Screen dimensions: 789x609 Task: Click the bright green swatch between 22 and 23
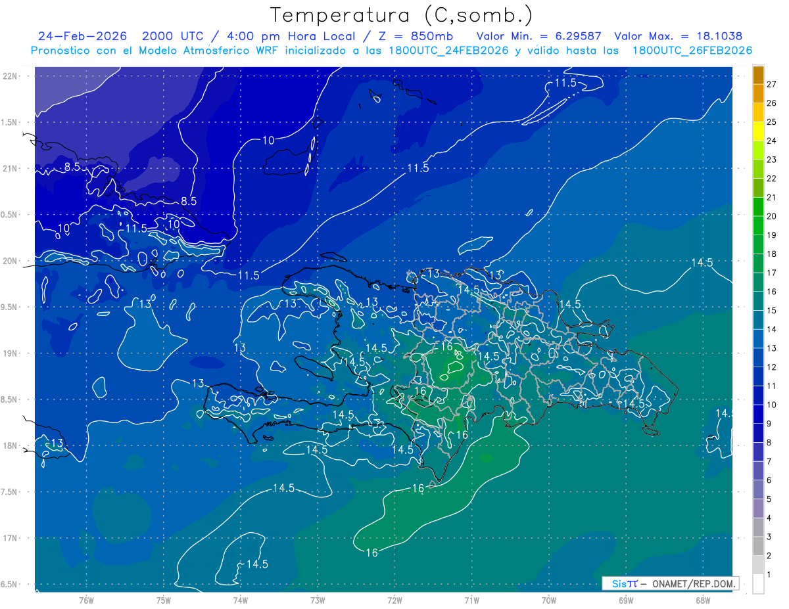pos(758,169)
